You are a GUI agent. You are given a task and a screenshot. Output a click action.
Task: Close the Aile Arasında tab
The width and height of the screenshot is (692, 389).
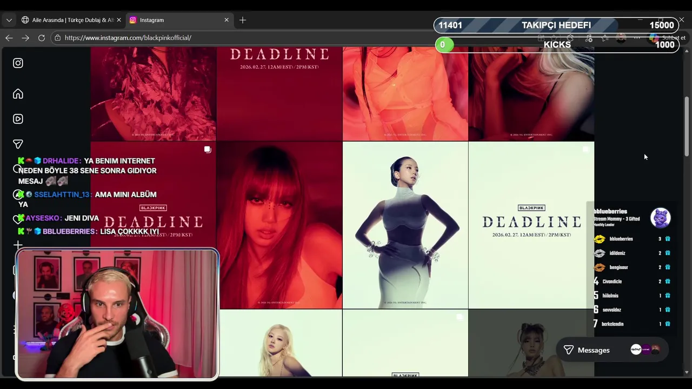(x=119, y=20)
